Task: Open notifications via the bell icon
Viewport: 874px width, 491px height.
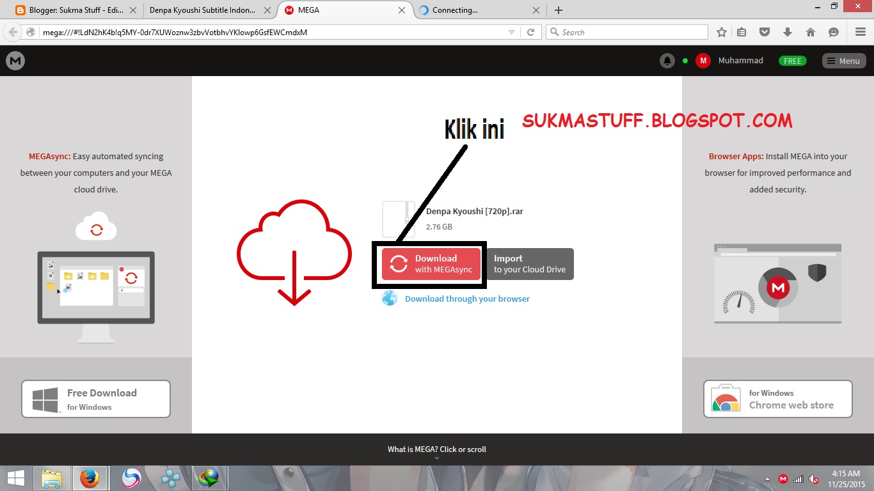Action: point(667,61)
